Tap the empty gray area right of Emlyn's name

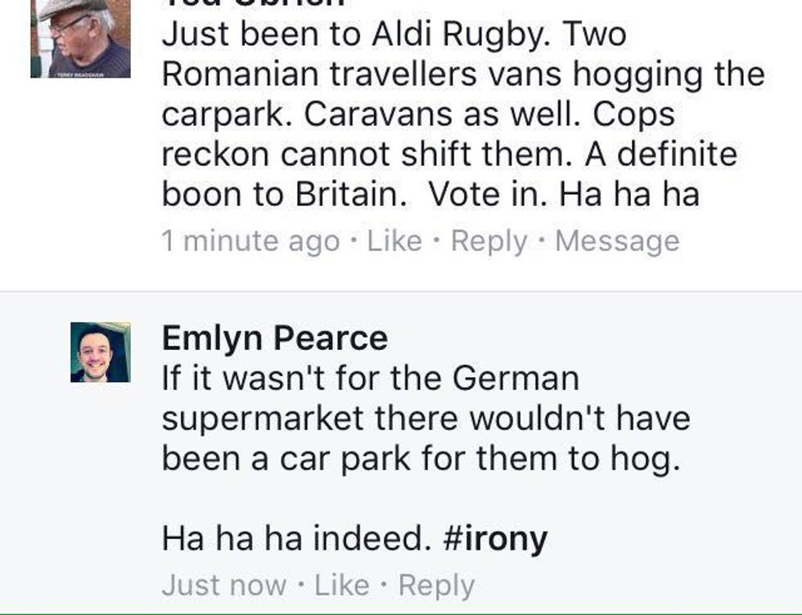coord(589,338)
